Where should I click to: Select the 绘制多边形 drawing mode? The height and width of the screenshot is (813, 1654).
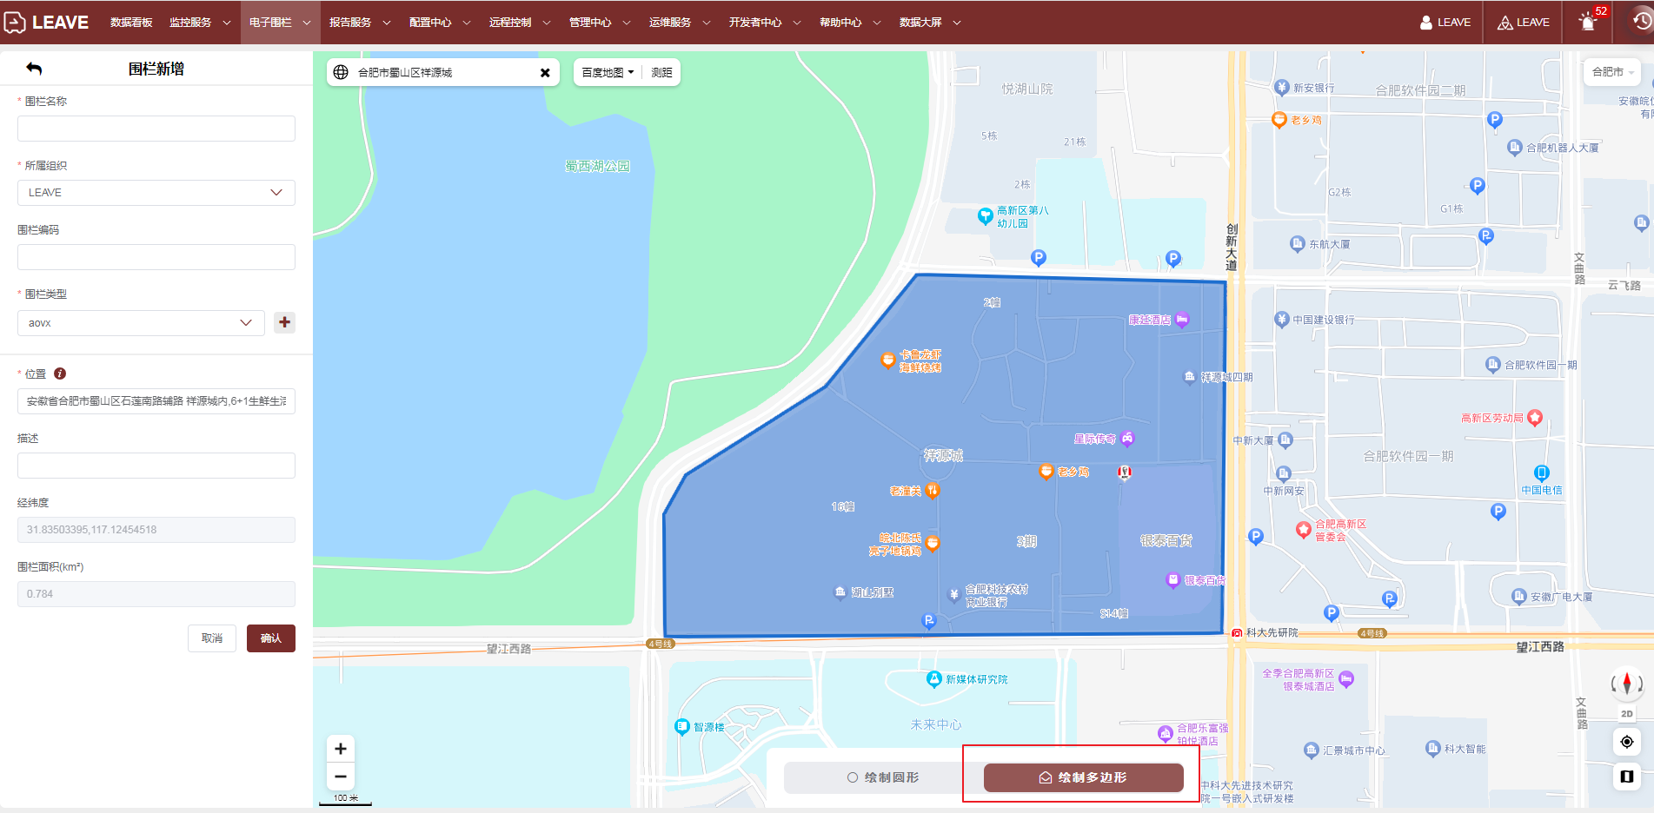coord(1083,777)
